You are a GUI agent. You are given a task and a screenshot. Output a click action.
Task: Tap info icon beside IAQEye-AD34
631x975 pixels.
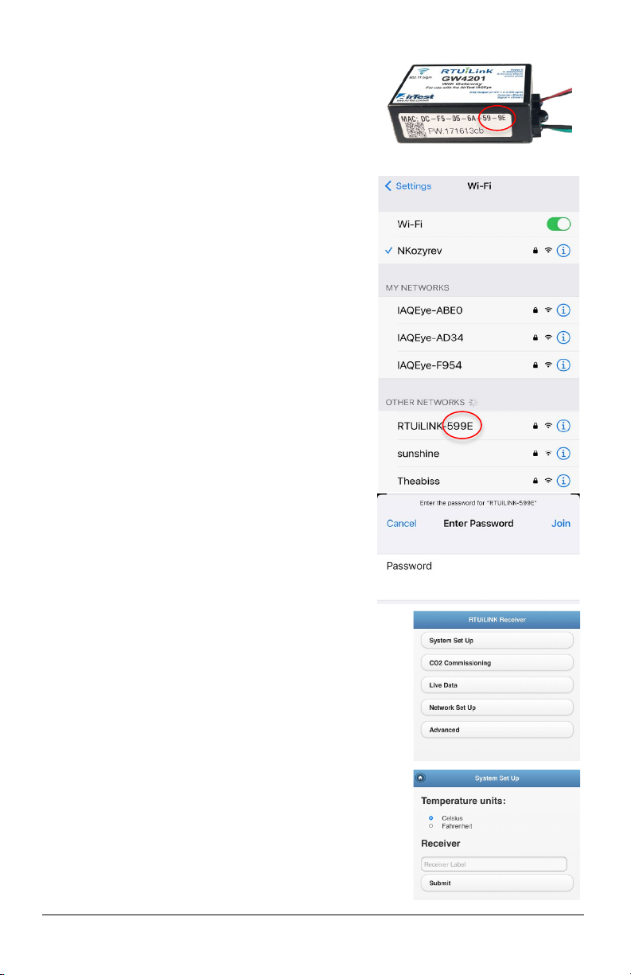pyautogui.click(x=563, y=337)
